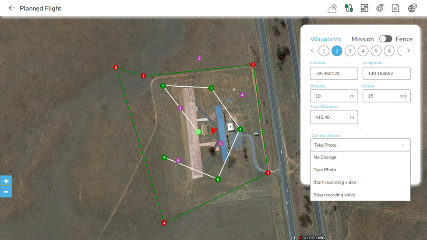Image resolution: width=427 pixels, height=240 pixels.
Task: Open the dashboard layout icon
Action: pyautogui.click(x=364, y=8)
